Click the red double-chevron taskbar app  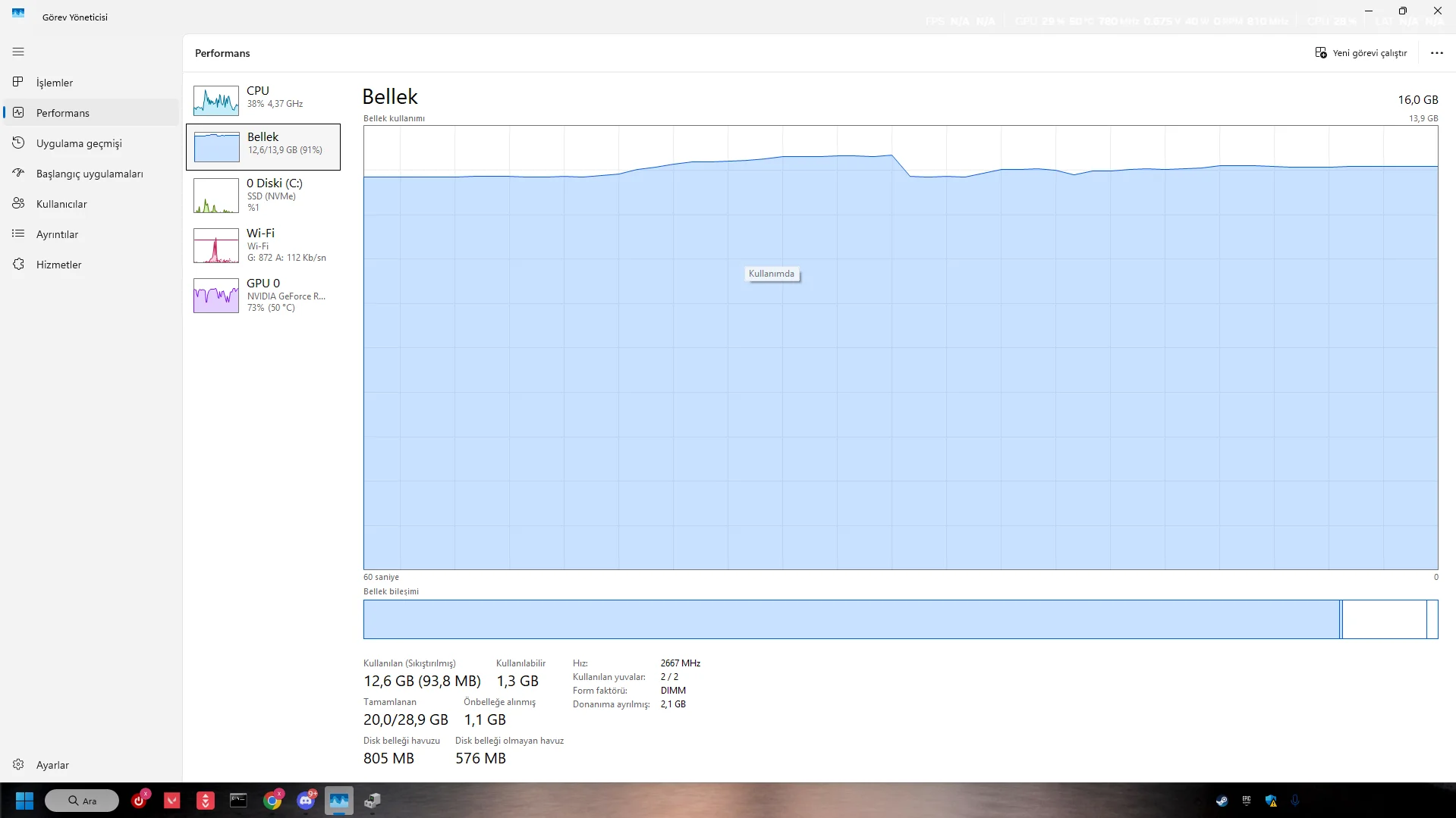tap(206, 801)
